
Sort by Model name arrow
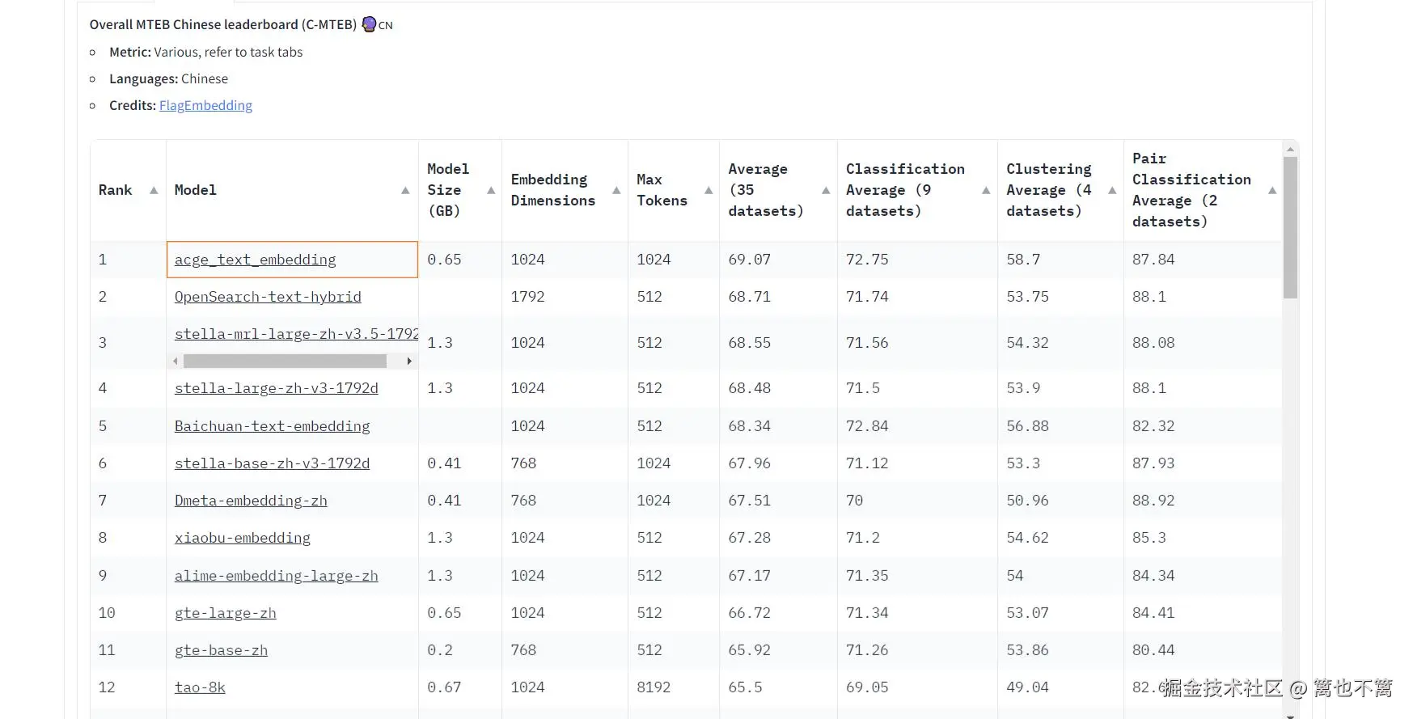[405, 190]
